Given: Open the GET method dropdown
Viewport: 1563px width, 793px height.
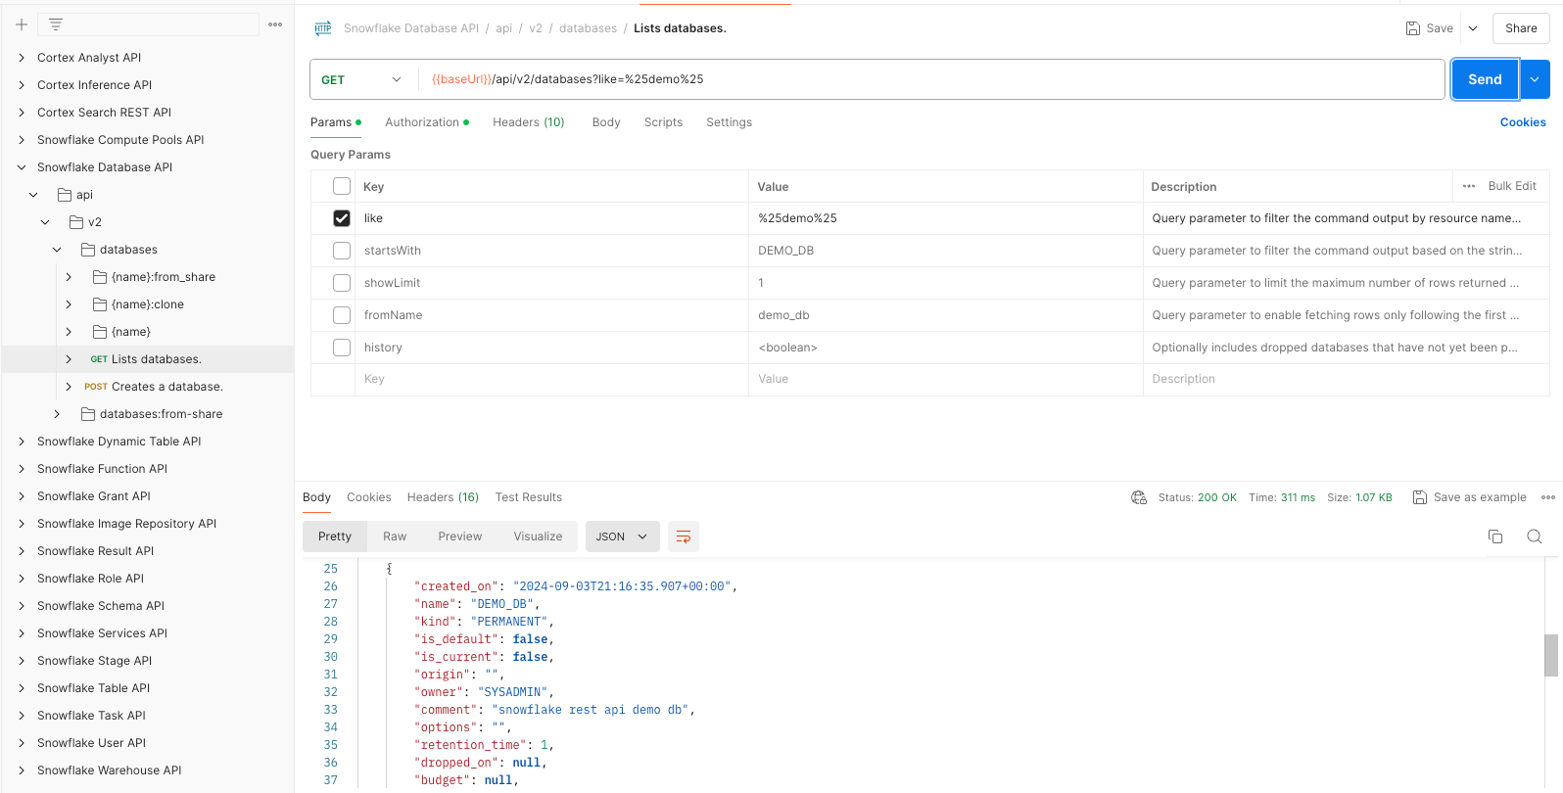Looking at the screenshot, I should pyautogui.click(x=361, y=79).
